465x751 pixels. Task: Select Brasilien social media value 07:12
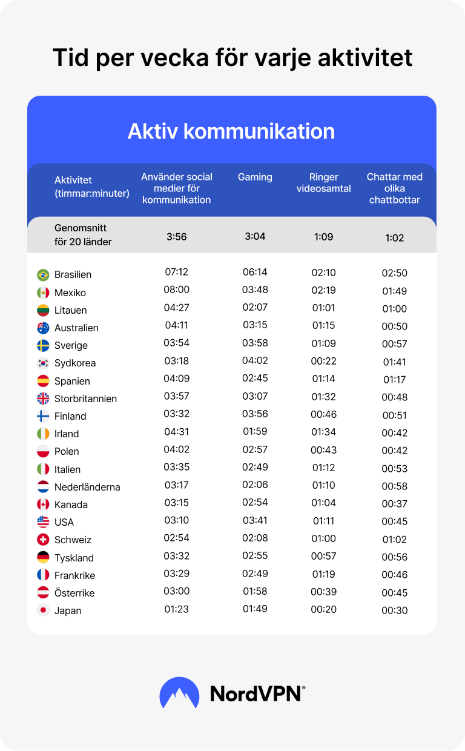(177, 273)
